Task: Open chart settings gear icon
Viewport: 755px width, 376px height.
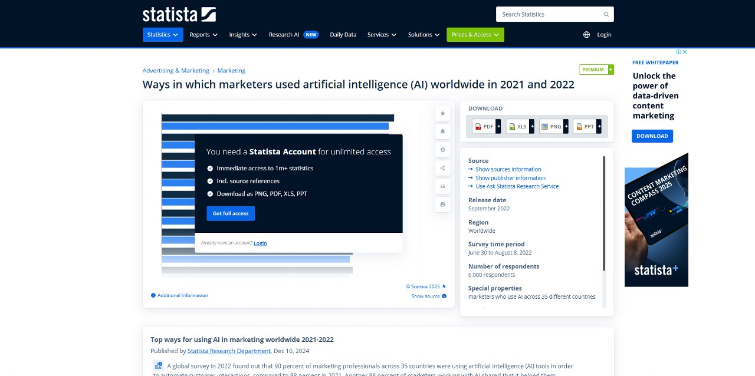Action: [442, 150]
